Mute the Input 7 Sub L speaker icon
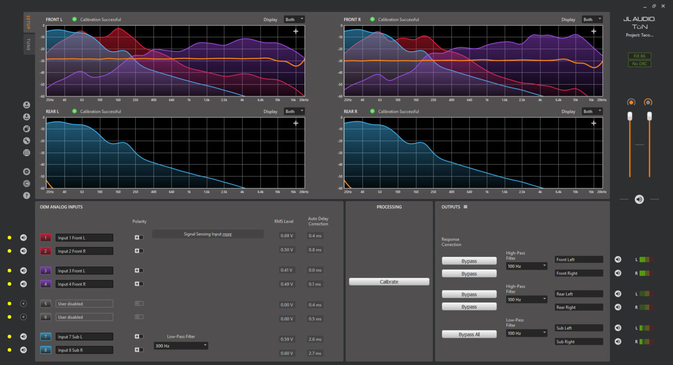 pyautogui.click(x=24, y=337)
